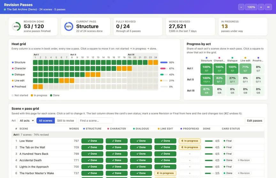Toggle Structure square for scene 23
The width and height of the screenshot is (276, 178).
150,62
